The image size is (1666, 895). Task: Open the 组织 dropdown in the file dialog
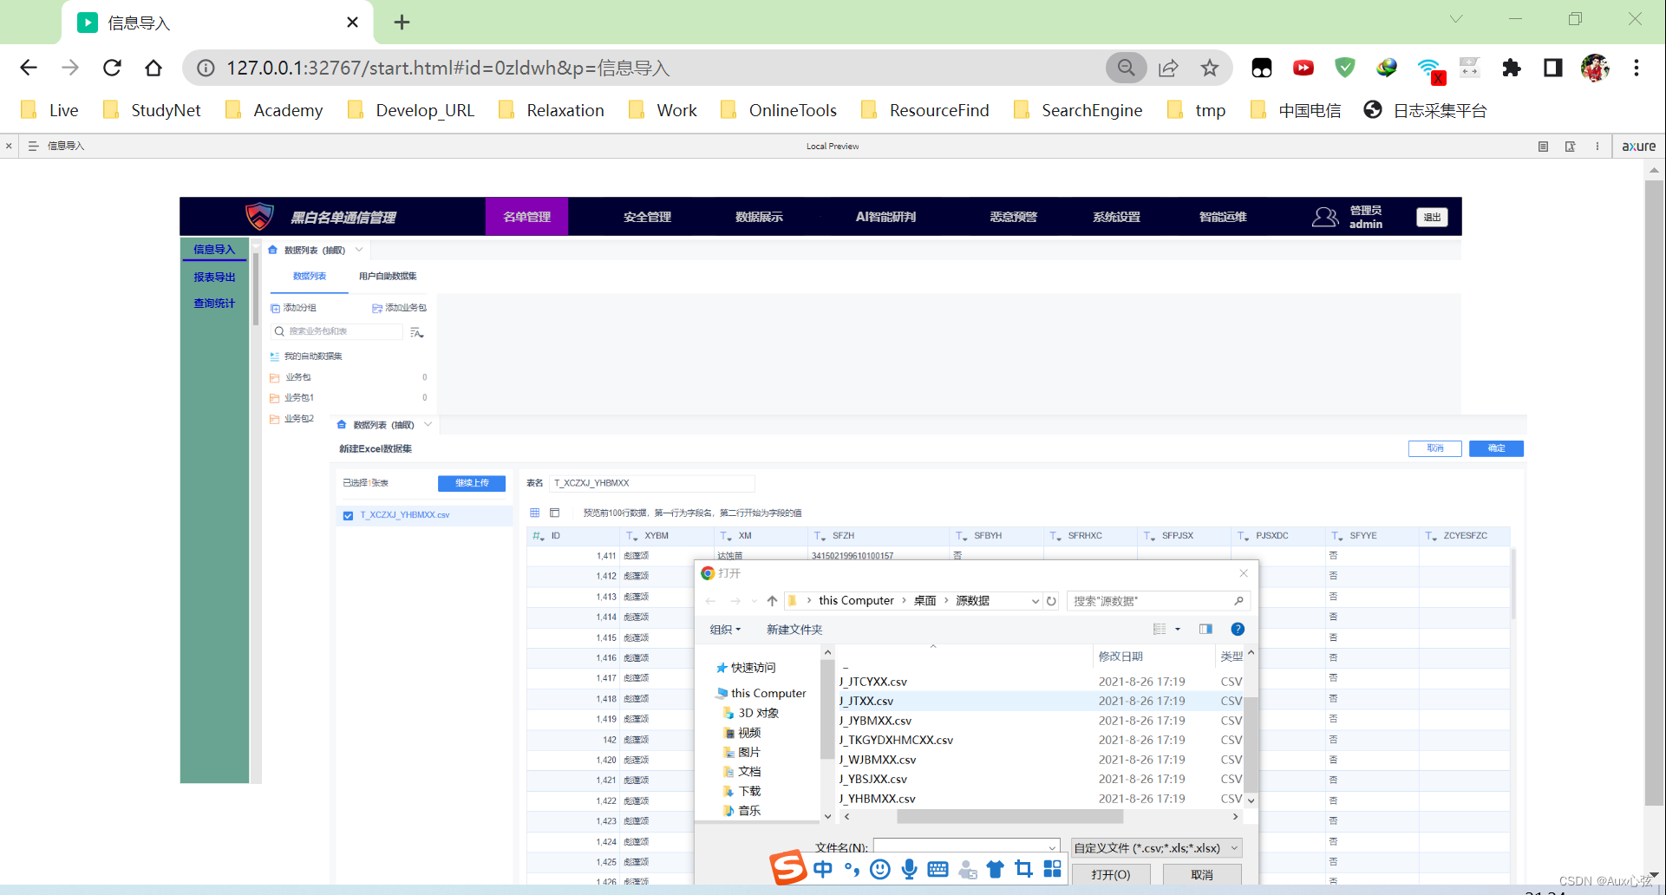pos(725,629)
